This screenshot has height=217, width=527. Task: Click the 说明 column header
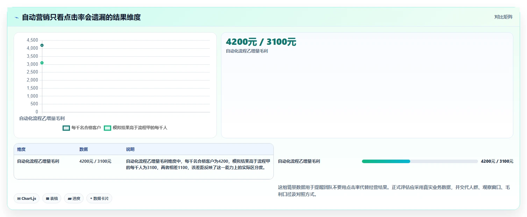[x=130, y=149]
